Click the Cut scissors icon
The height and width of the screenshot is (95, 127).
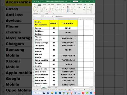click(37, 7)
